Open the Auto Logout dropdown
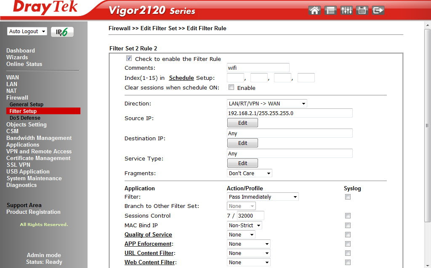The image size is (431, 268). click(27, 31)
